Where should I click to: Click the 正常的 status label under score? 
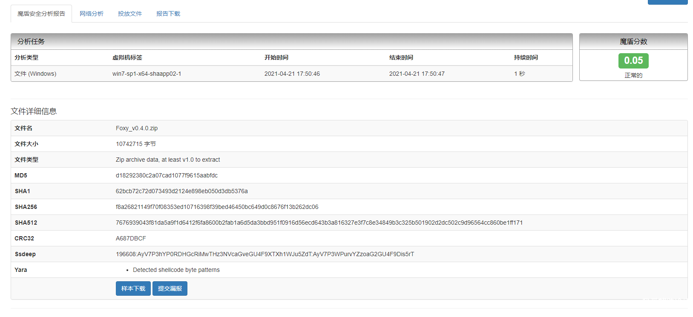point(633,75)
